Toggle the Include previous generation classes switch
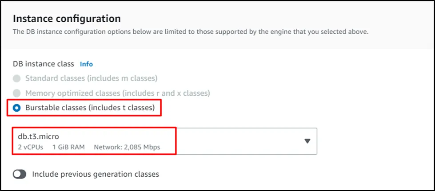This screenshot has width=435, height=191. pyautogui.click(x=20, y=174)
